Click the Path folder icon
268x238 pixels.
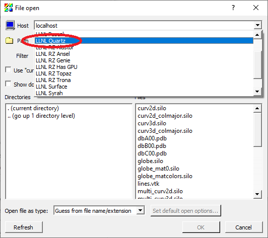(9, 41)
